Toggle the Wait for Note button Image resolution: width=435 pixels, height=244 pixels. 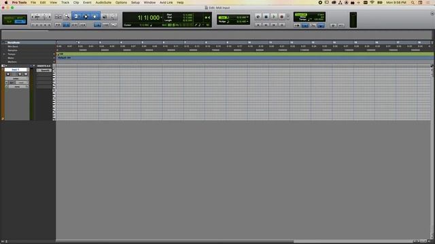tap(297, 26)
